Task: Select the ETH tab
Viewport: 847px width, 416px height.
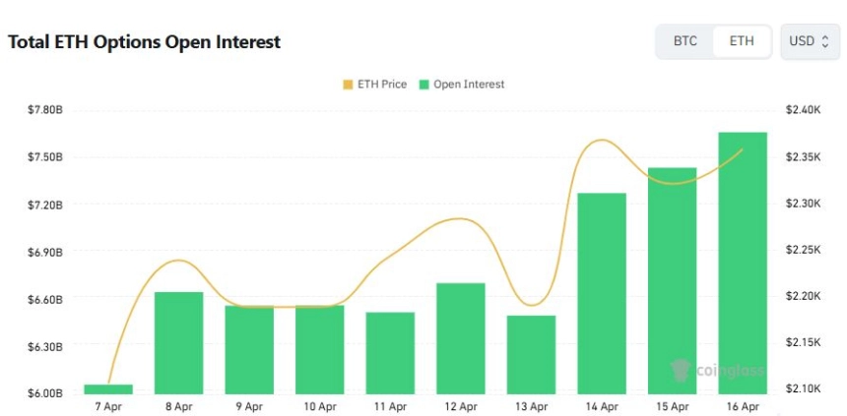Action: 742,41
